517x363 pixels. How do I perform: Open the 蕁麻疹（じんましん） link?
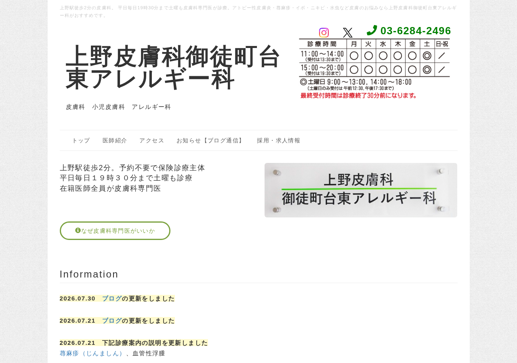pyautogui.click(x=92, y=353)
